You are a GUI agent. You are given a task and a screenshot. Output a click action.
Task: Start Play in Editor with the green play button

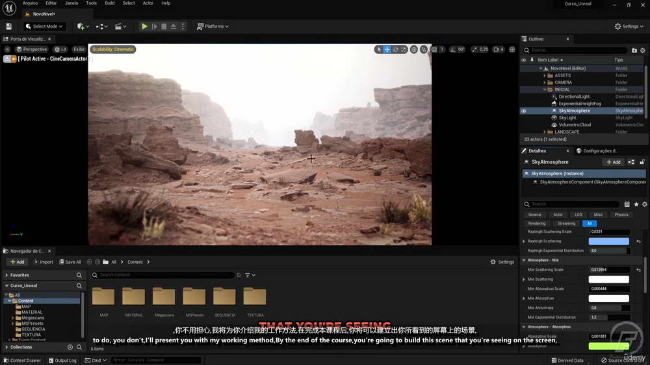[x=145, y=27]
